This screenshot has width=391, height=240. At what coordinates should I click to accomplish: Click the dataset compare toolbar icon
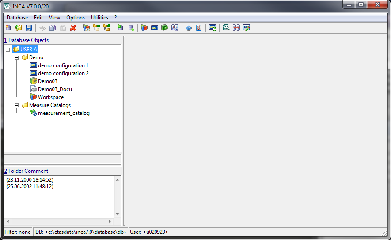[236, 28]
